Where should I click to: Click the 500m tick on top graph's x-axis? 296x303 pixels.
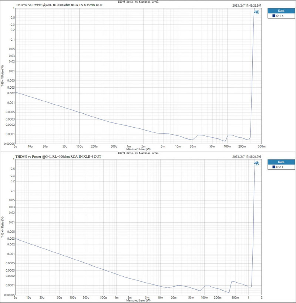262,147
